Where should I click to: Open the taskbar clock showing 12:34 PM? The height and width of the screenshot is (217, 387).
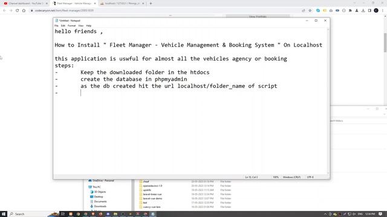[x=370, y=214]
